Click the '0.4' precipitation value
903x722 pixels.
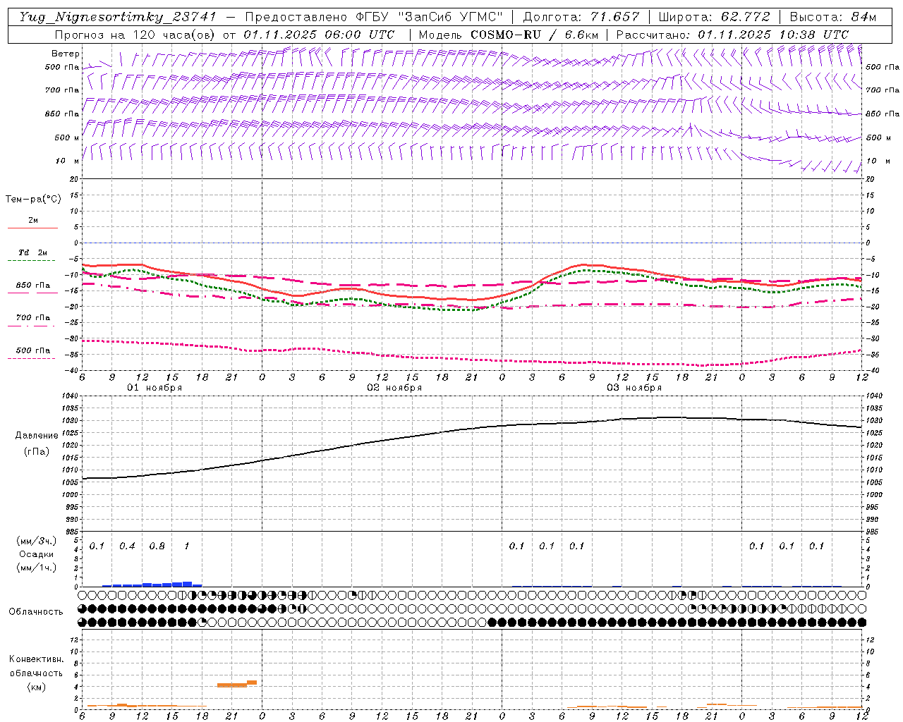click(127, 546)
